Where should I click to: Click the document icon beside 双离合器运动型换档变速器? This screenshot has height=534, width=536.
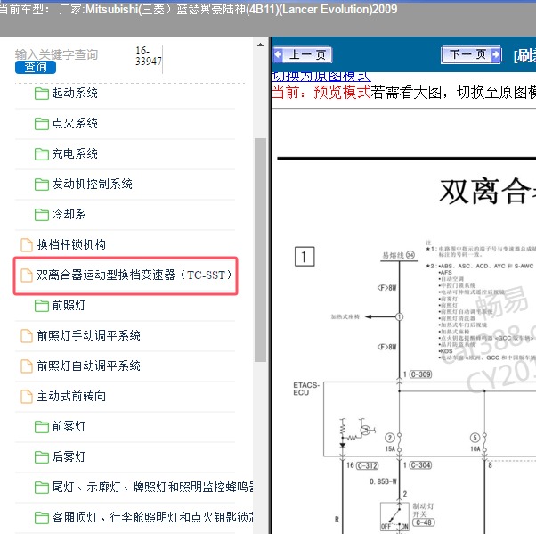click(x=27, y=275)
